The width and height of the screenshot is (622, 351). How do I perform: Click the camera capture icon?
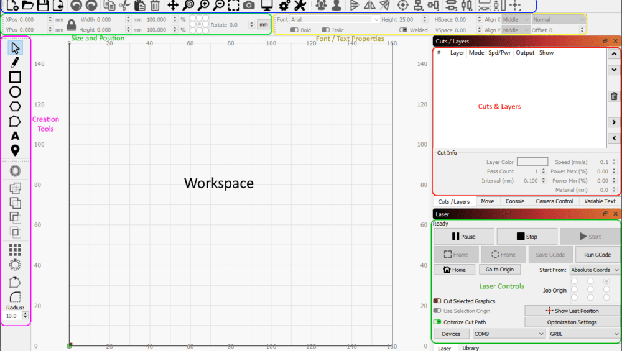pos(249,5)
